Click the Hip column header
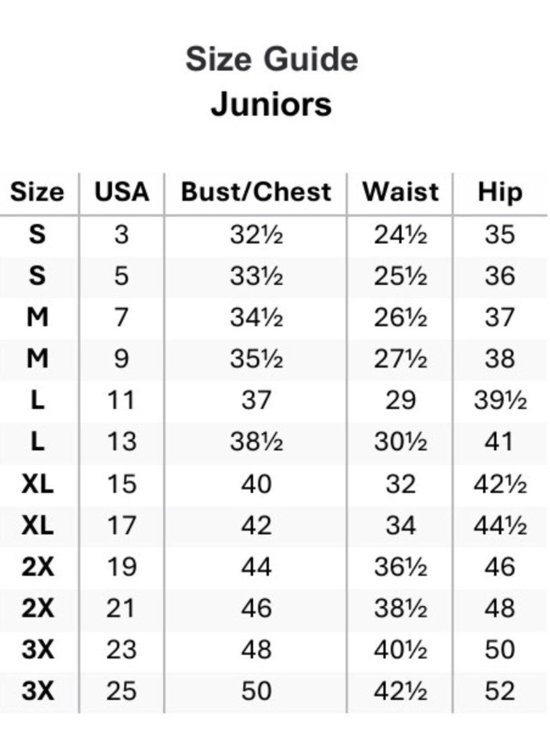The width and height of the screenshot is (550, 734). [x=499, y=193]
